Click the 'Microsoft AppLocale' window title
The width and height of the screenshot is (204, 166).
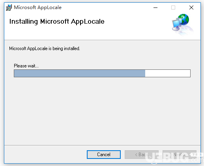click(x=37, y=7)
